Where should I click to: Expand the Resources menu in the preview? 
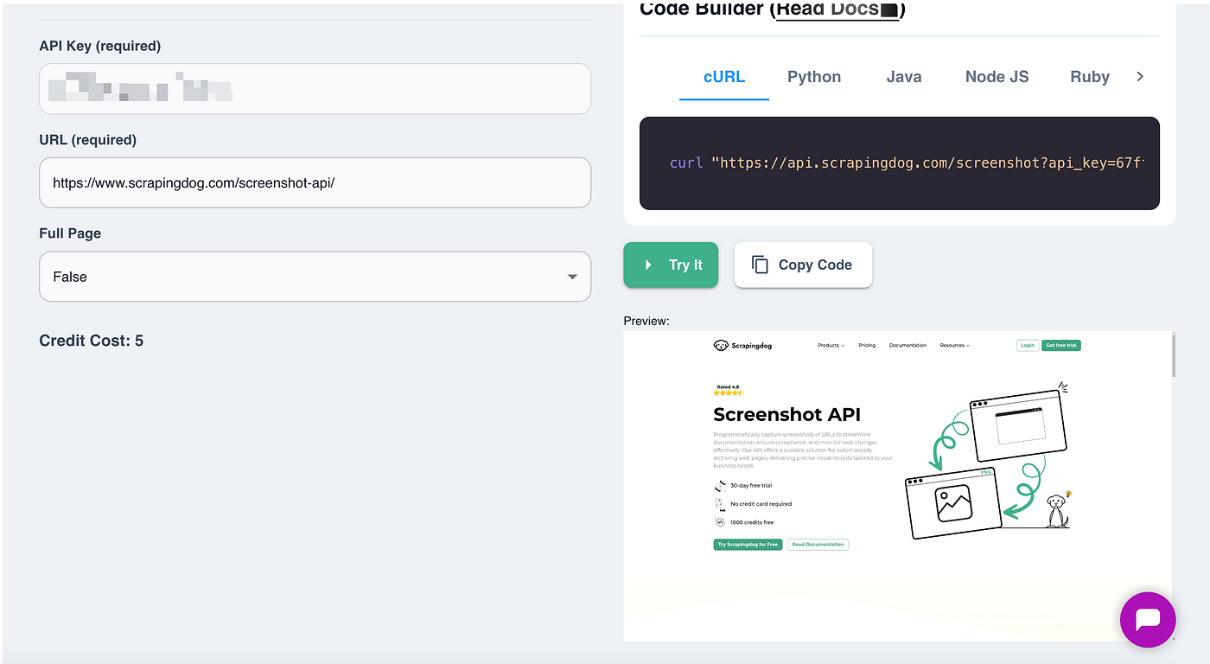[954, 345]
